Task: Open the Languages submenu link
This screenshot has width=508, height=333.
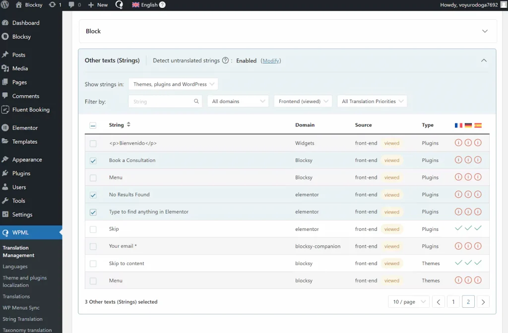Action: coord(15,266)
